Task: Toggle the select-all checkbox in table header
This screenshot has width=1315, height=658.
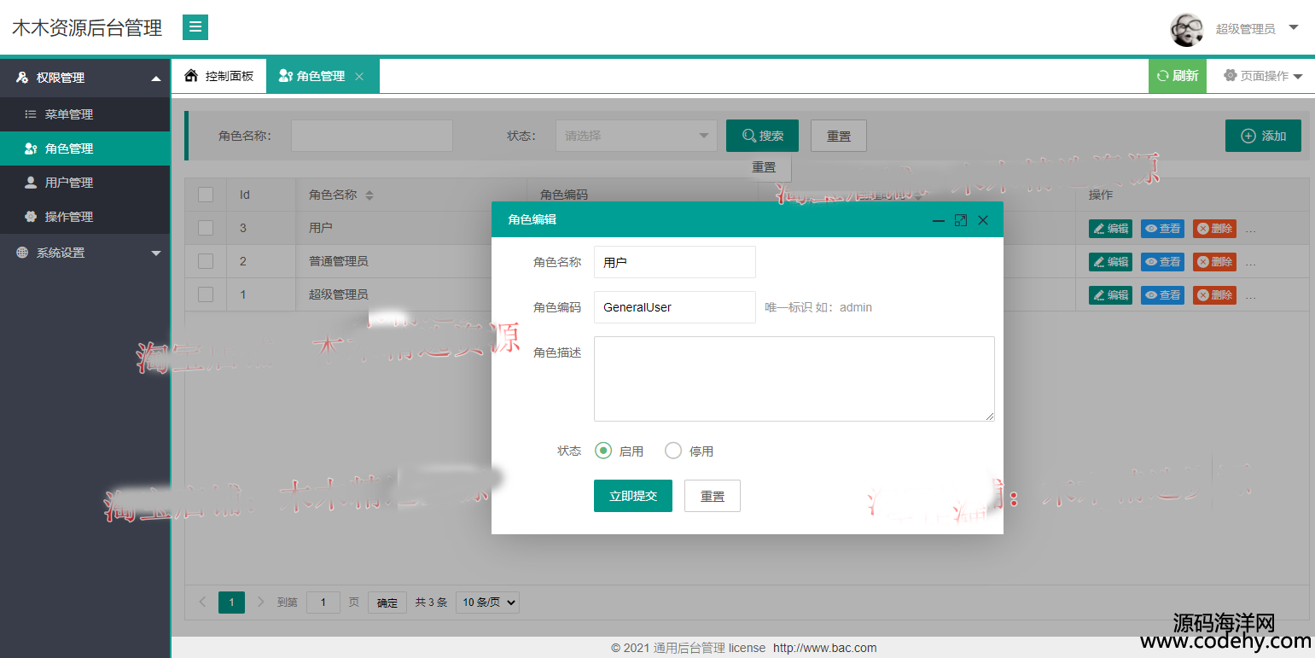Action: click(x=206, y=195)
